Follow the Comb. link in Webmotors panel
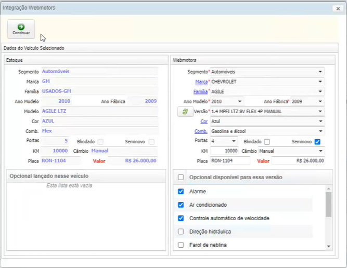 (201, 131)
